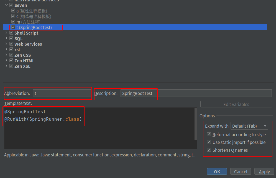Select the t (SpringBootTest) template row
Viewport: 276px width, 178px height.
tap(135, 27)
